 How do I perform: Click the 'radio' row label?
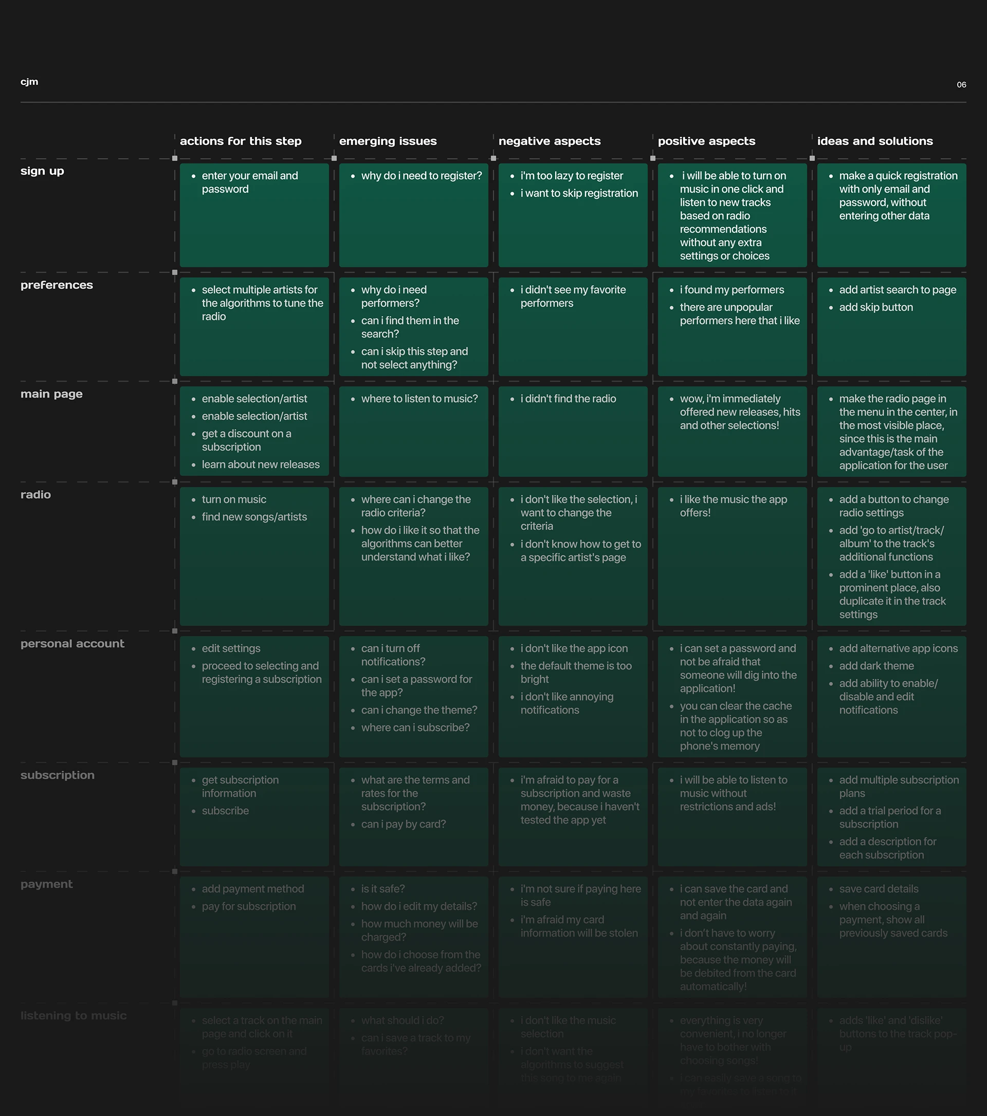tap(35, 495)
